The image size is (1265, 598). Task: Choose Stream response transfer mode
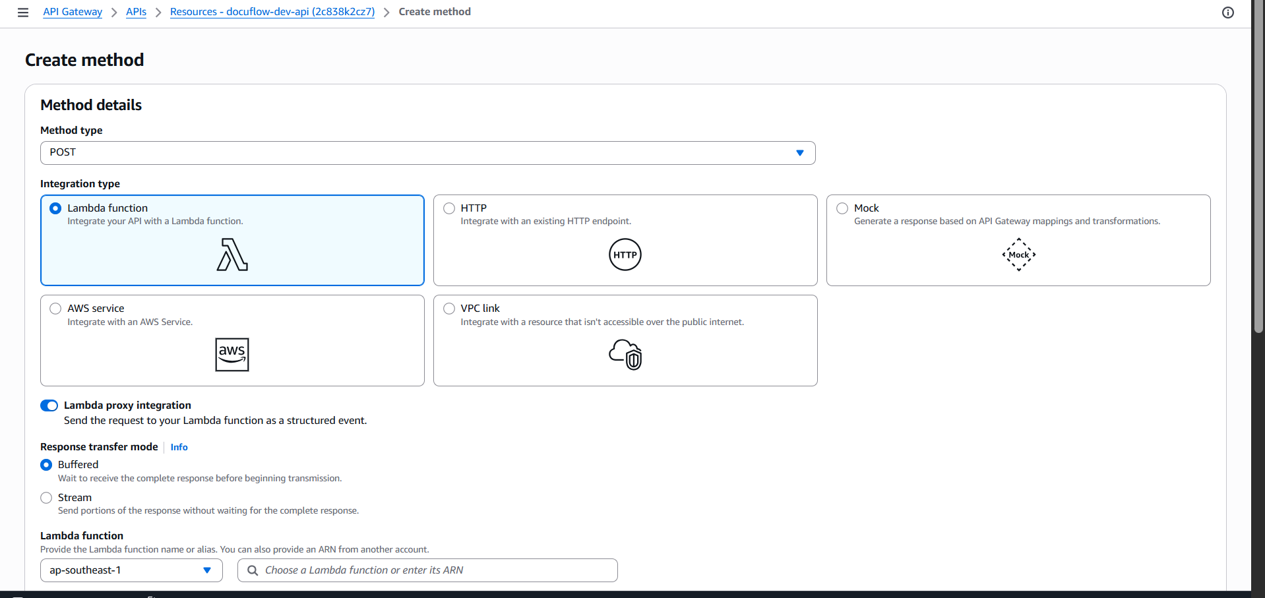(x=46, y=498)
